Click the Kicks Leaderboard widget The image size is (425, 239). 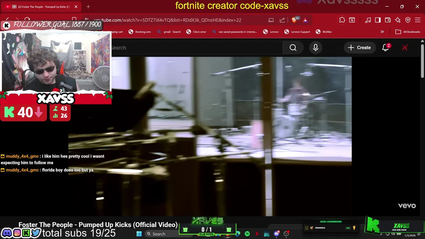pyautogui.click(x=331, y=226)
